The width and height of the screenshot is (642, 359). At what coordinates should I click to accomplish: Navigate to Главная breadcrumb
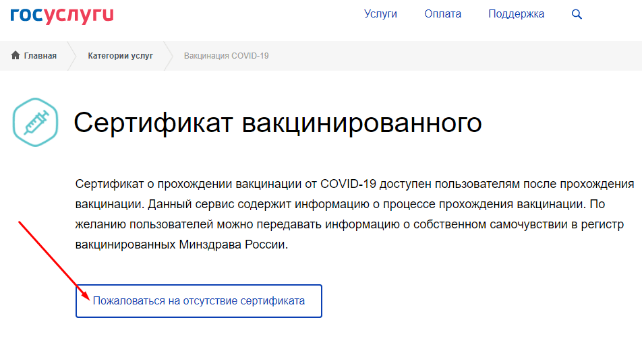[40, 56]
